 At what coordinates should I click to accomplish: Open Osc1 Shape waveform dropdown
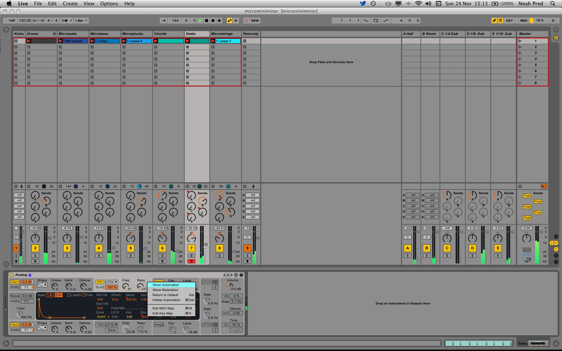pos(42,285)
